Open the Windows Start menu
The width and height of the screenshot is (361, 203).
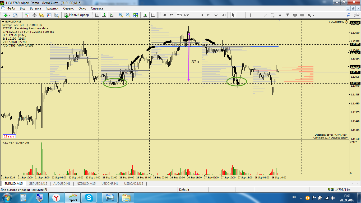point(7,197)
